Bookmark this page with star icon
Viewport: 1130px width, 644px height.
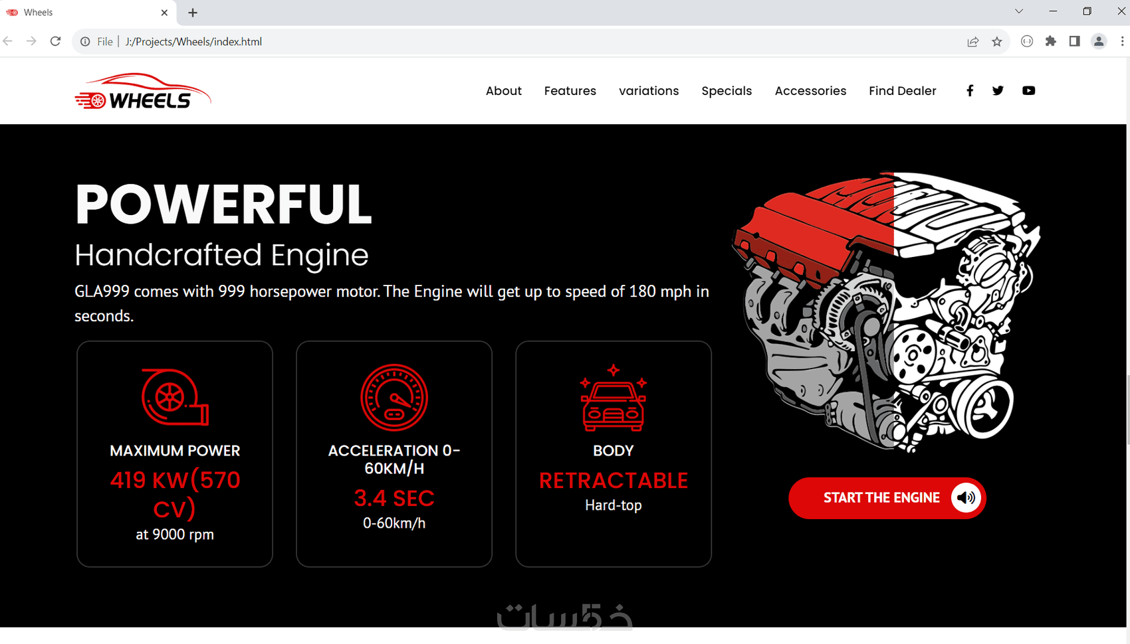pyautogui.click(x=997, y=42)
